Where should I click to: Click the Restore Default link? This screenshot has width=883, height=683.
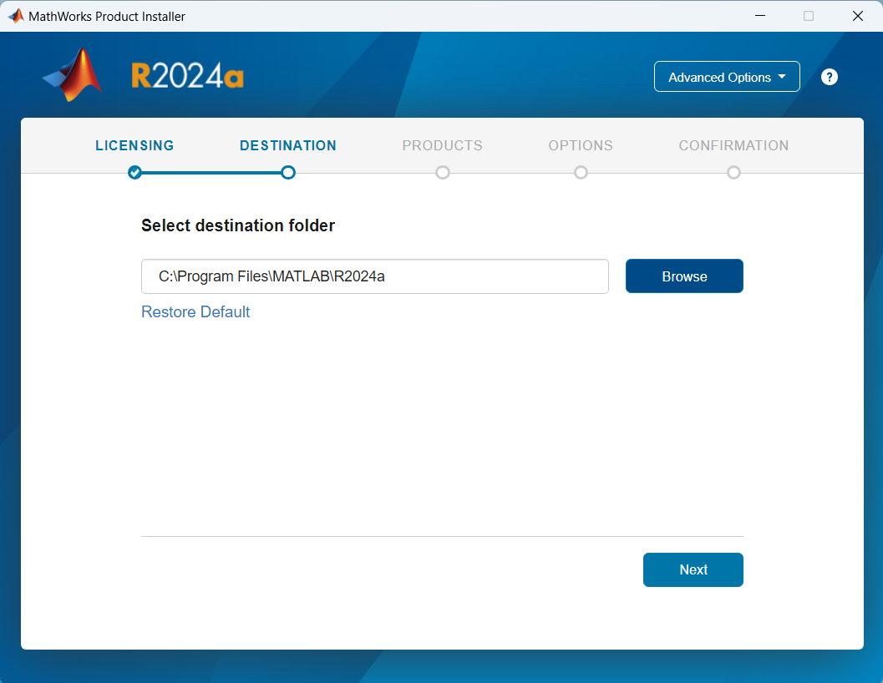coord(195,311)
